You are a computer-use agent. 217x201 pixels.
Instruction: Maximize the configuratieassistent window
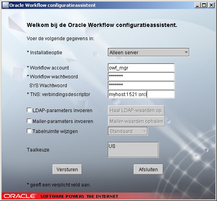[204, 5]
